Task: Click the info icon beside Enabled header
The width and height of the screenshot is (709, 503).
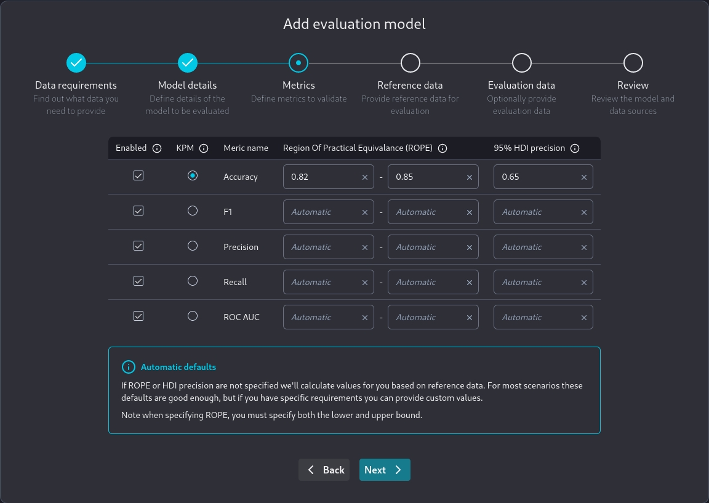Action: [157, 148]
